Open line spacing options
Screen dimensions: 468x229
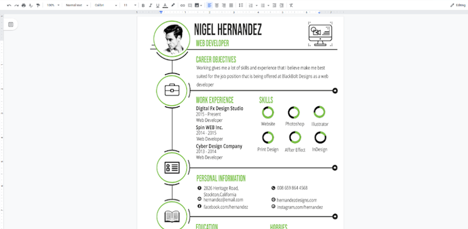tap(241, 5)
